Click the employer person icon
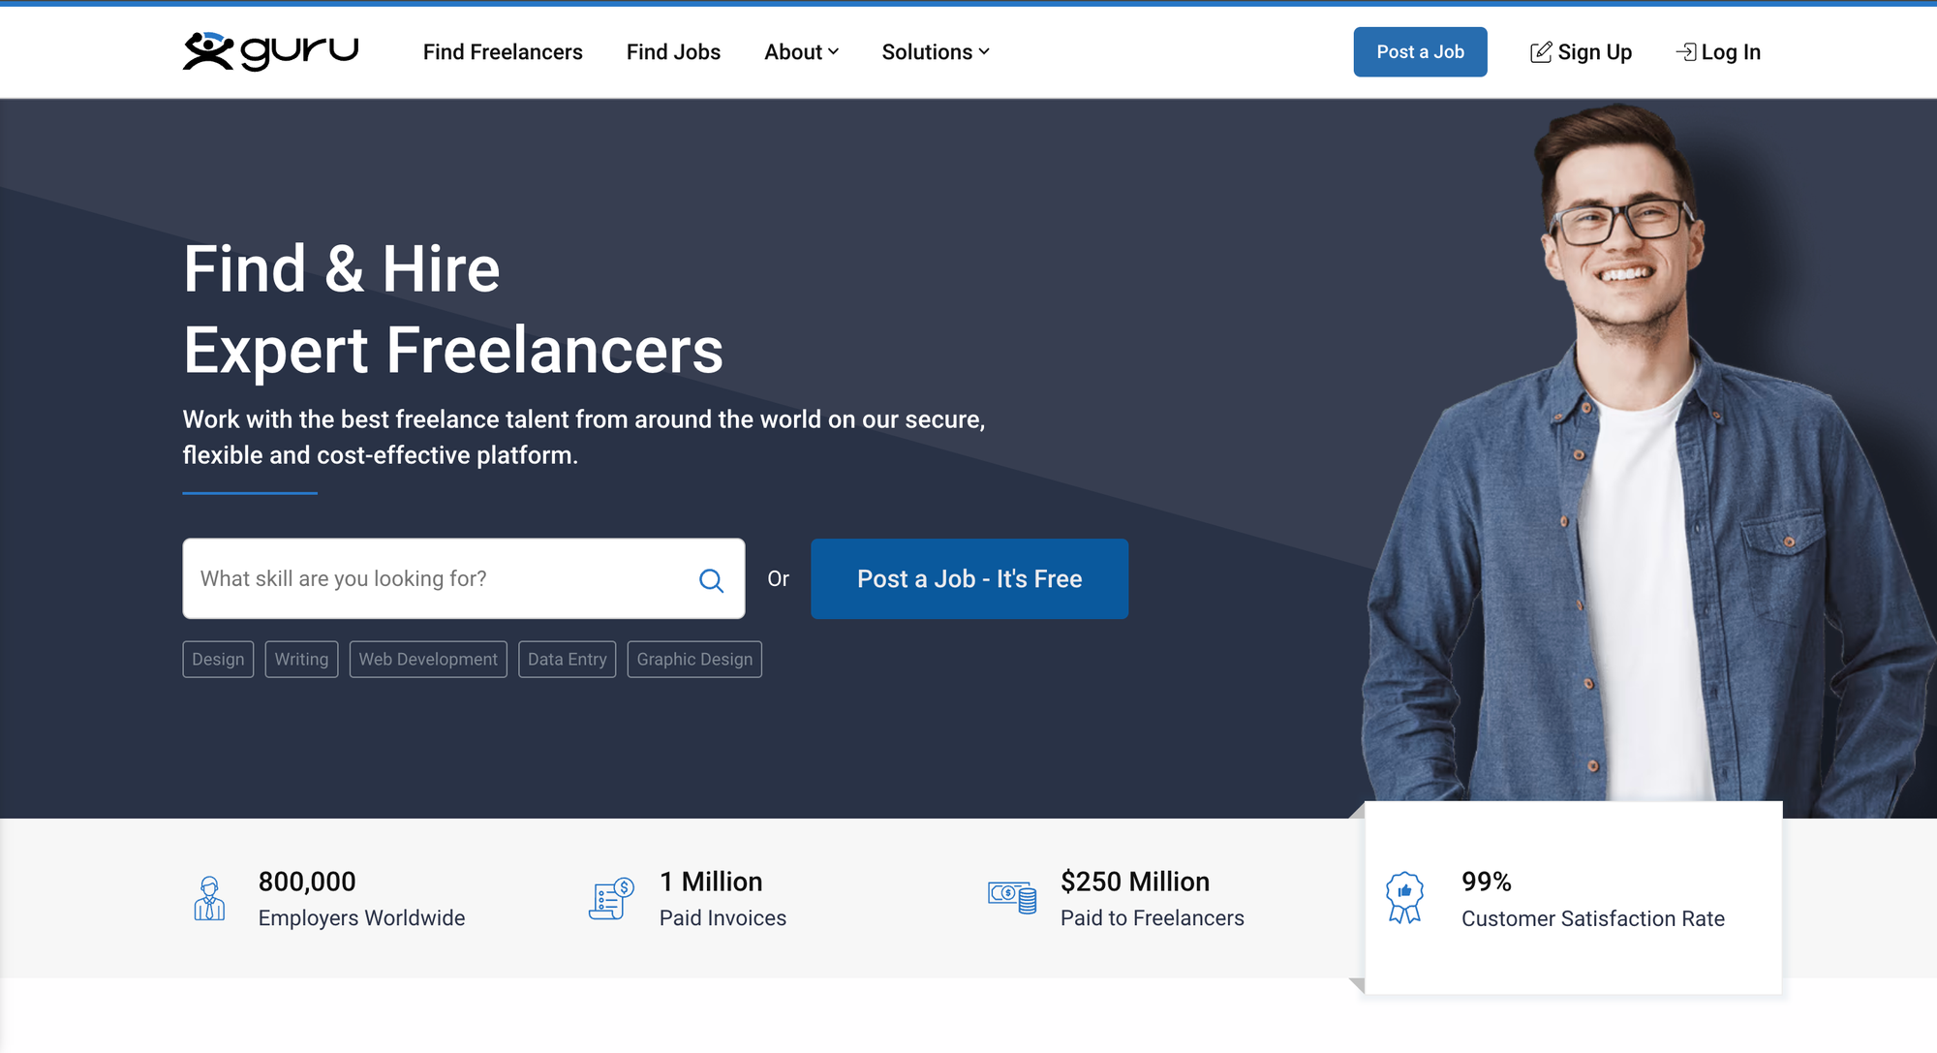This screenshot has width=1937, height=1053. 209,899
